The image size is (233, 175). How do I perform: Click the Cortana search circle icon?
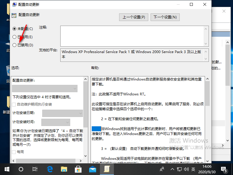pos(21,169)
